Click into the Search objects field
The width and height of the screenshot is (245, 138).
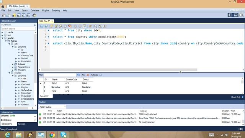[x=18, y=29]
